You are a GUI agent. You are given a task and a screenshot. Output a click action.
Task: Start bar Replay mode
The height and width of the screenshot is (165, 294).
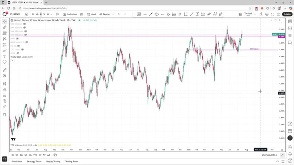click(x=104, y=14)
